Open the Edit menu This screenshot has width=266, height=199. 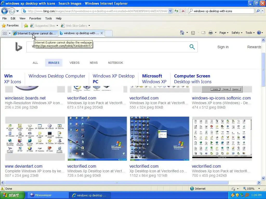click(13, 18)
